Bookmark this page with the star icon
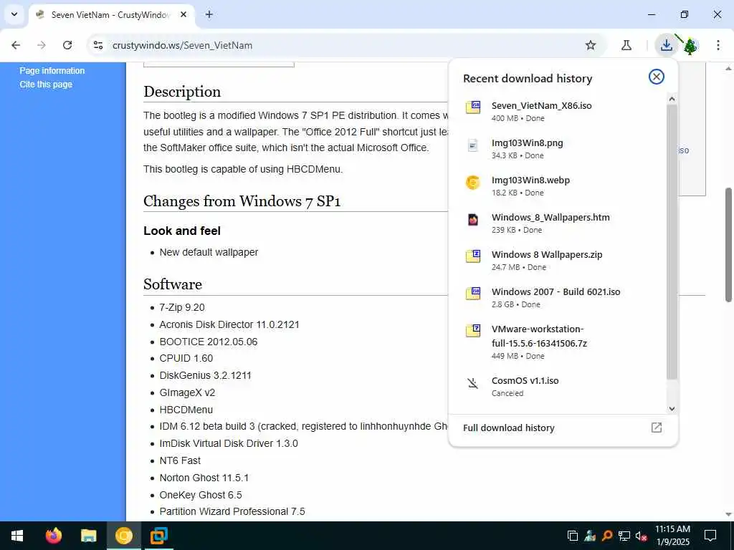734x550 pixels. pyautogui.click(x=591, y=45)
